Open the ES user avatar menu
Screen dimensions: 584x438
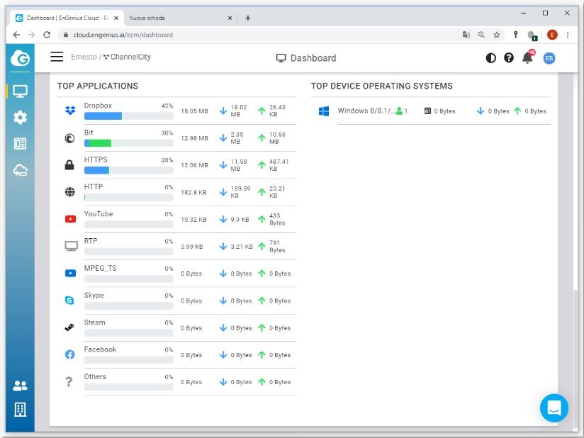coord(549,58)
